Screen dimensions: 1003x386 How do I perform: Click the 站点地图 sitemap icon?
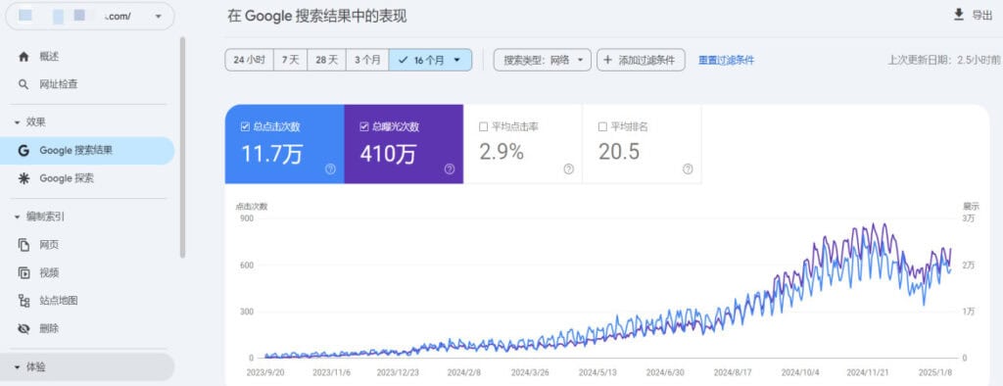(x=24, y=300)
